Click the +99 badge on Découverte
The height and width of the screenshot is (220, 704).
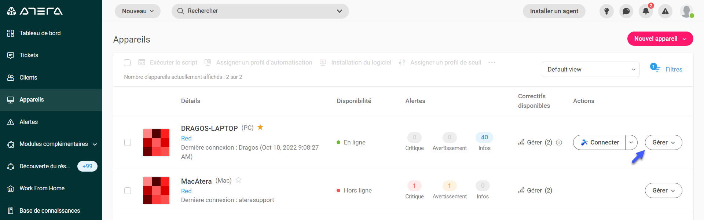click(87, 166)
